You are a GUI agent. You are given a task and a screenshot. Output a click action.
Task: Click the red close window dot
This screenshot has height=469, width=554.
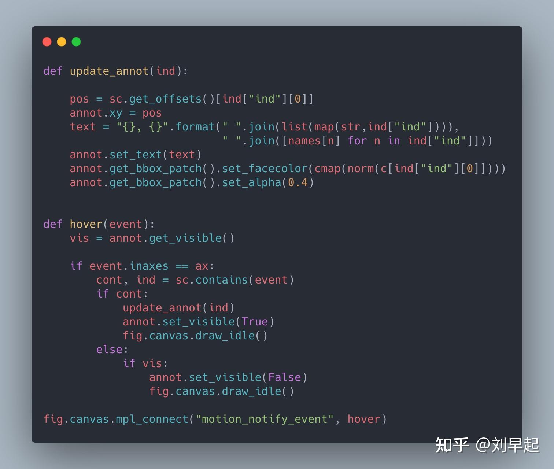click(x=47, y=42)
